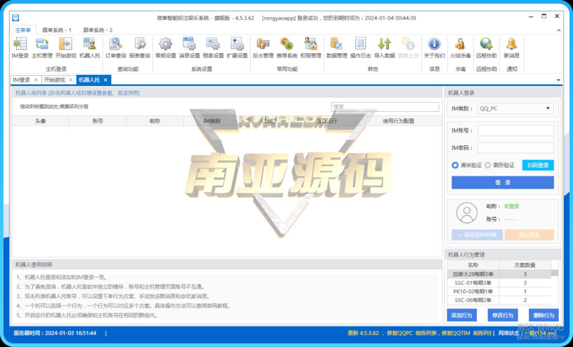
Task: Click the 网络状态 status bar entry
Action: coord(527,333)
